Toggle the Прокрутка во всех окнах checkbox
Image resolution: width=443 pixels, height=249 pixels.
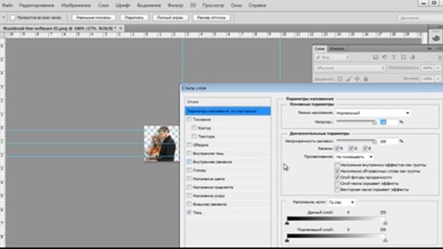coord(12,17)
